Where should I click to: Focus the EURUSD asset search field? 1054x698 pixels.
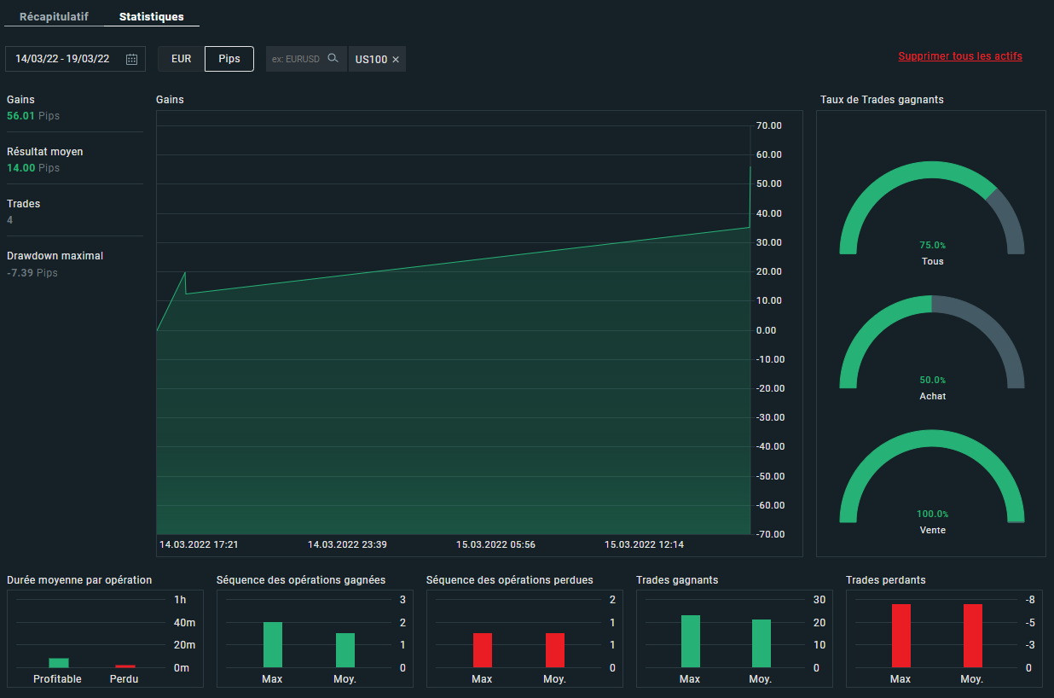coord(296,59)
